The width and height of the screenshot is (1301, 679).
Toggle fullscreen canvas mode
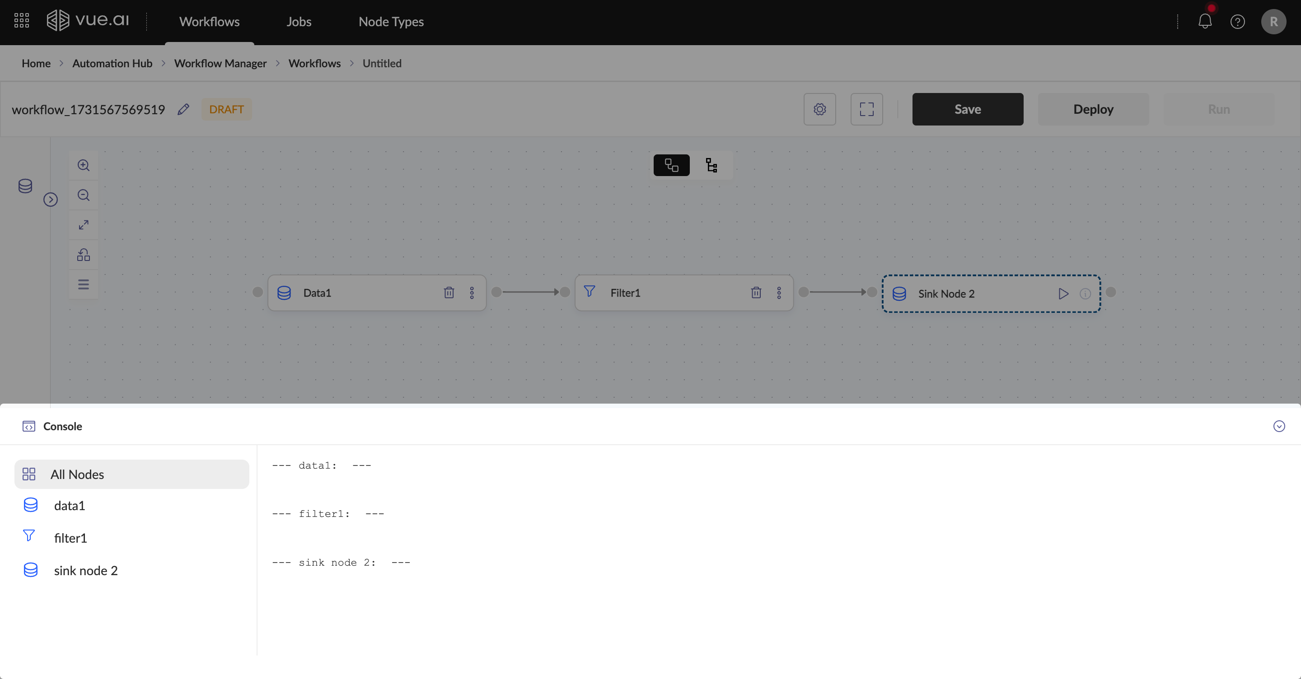tap(866, 110)
